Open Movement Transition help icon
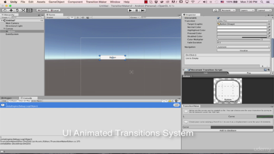Screen dimensions: 274x154 pos(265,70)
